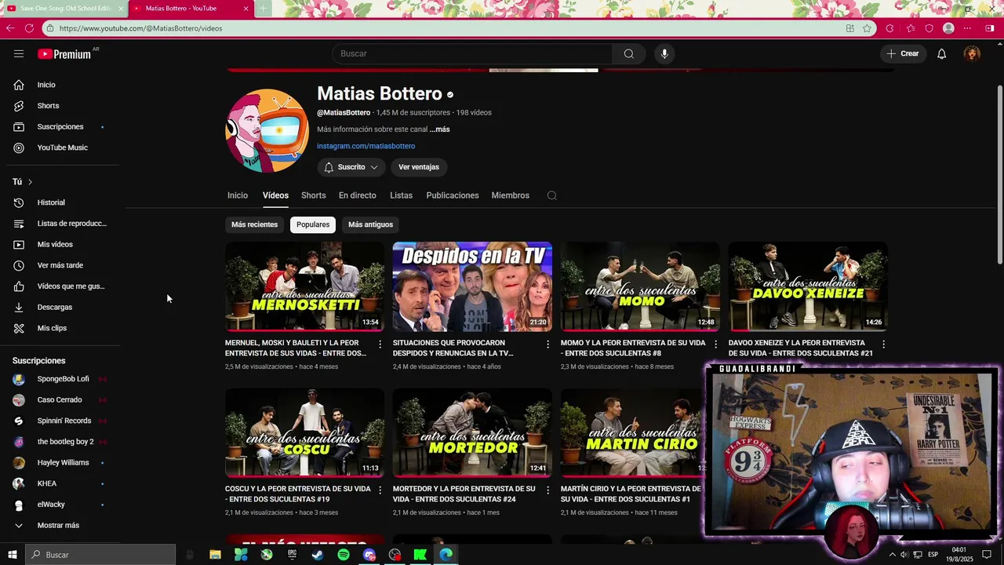Select the Más recientes filter chip
1004x565 pixels.
[254, 224]
